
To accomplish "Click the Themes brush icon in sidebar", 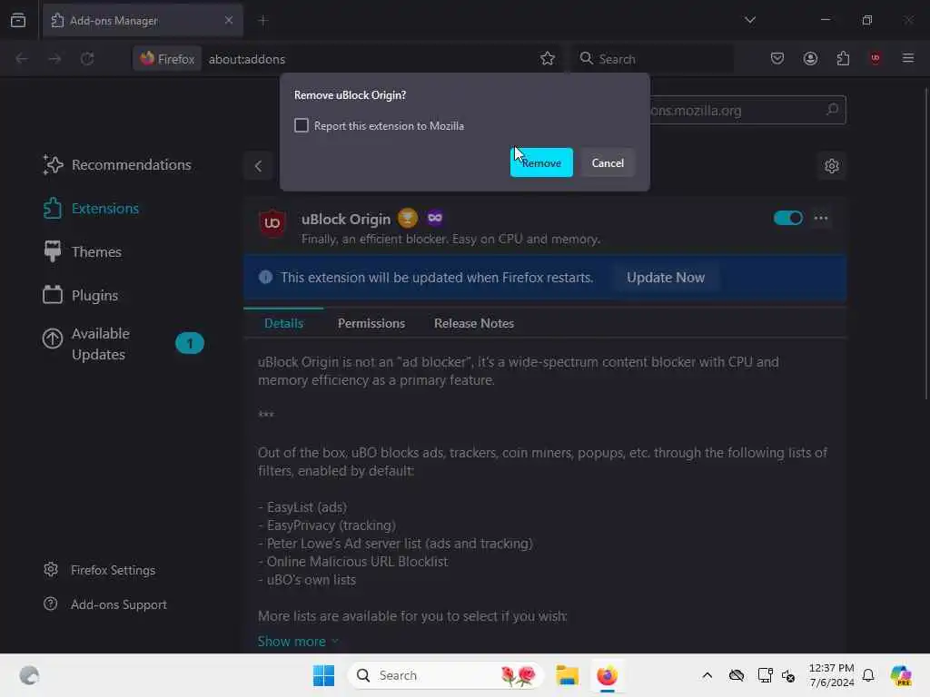I will click(x=52, y=252).
